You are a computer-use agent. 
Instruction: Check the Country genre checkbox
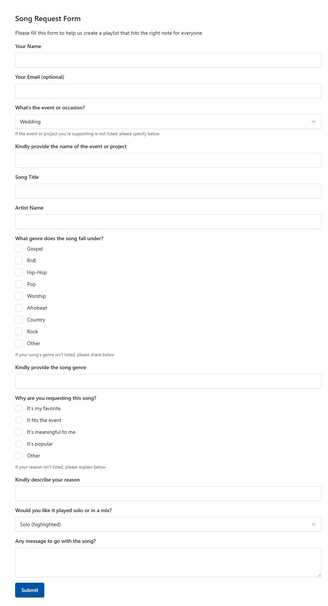19,320
